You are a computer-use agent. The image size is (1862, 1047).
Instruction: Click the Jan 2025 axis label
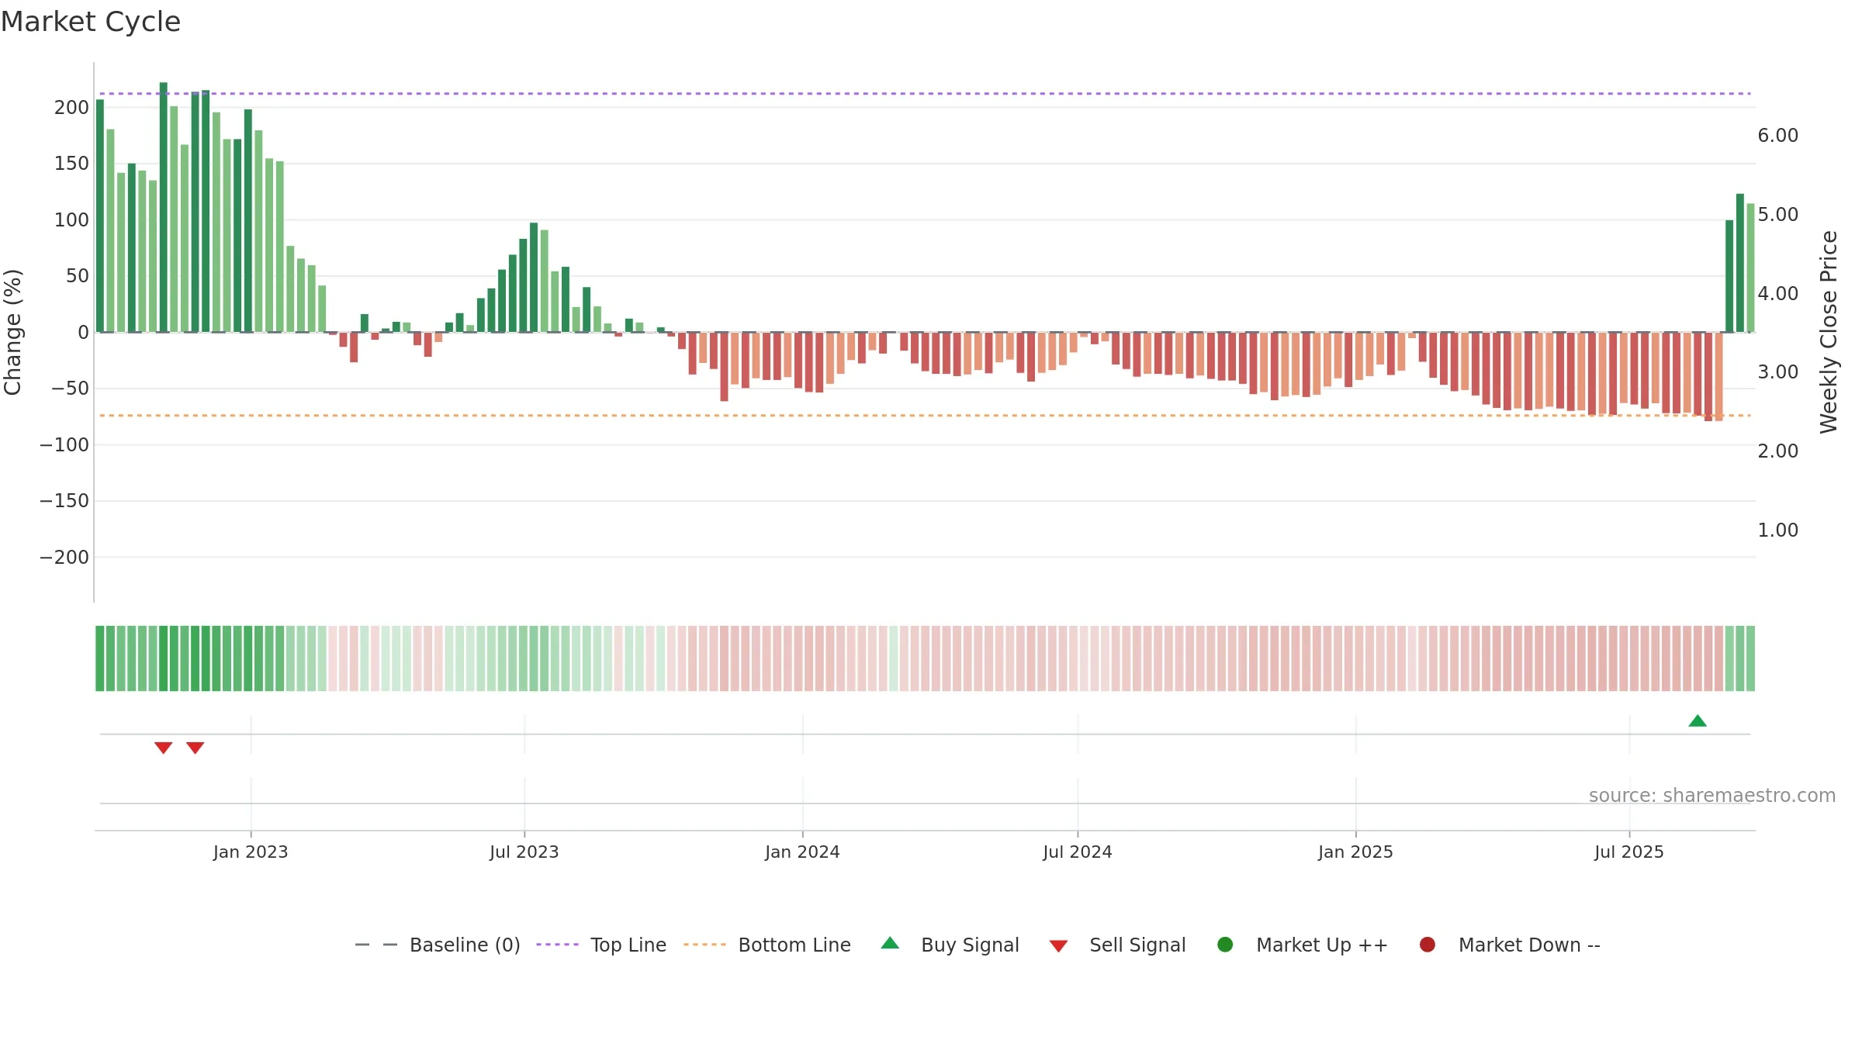point(1355,852)
